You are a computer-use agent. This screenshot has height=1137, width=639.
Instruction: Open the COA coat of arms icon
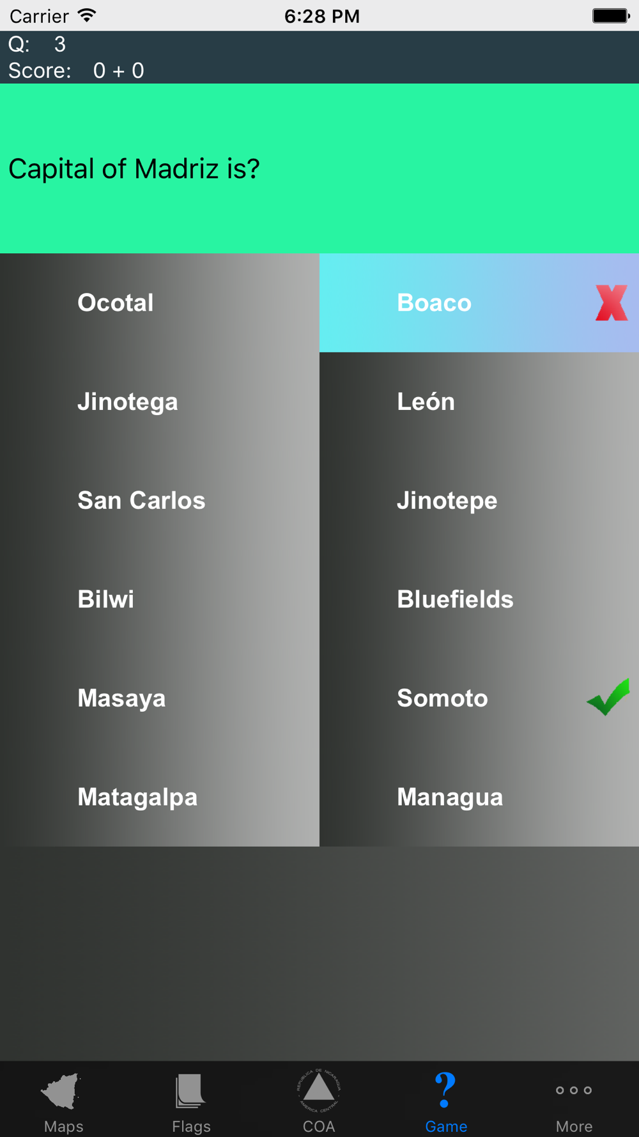click(x=318, y=1090)
